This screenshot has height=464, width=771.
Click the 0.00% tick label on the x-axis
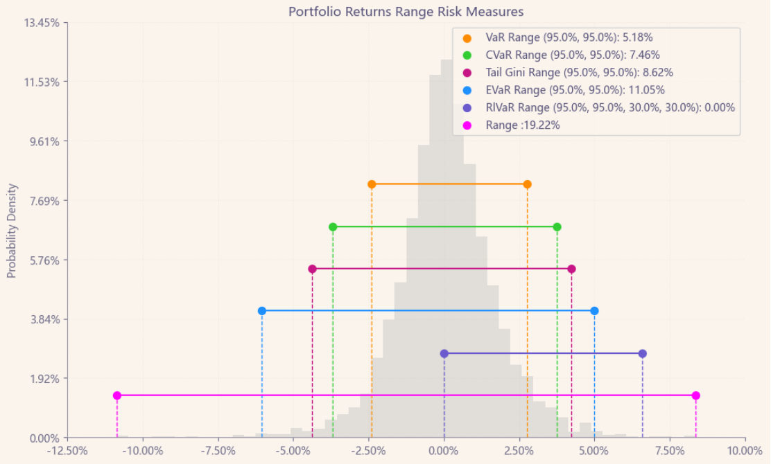point(444,450)
